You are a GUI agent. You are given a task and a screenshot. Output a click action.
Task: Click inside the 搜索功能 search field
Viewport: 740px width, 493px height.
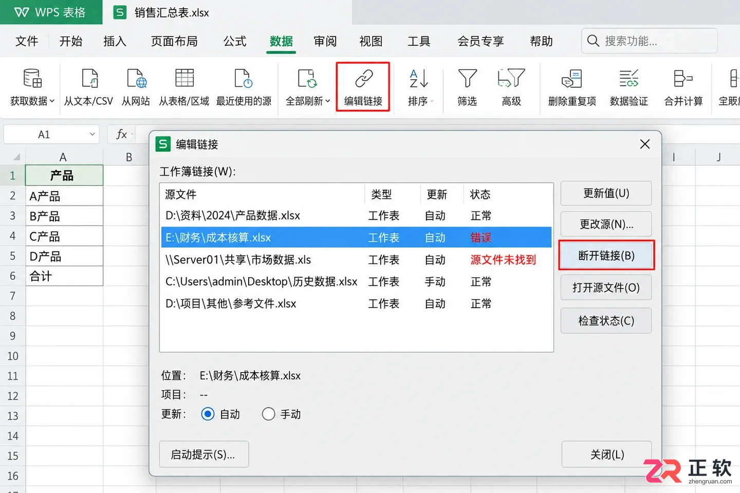click(650, 41)
